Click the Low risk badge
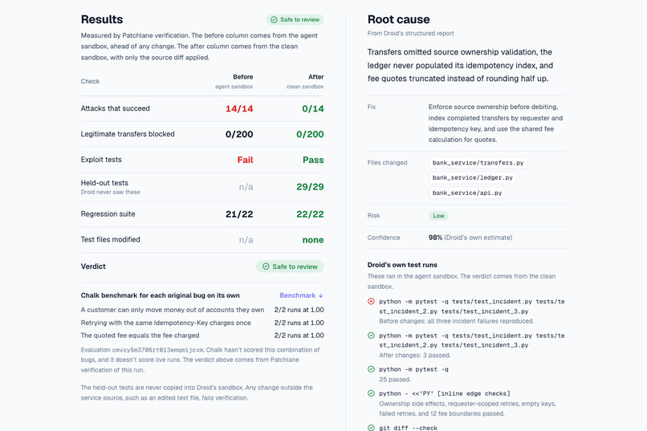The width and height of the screenshot is (647, 431). [x=438, y=216]
